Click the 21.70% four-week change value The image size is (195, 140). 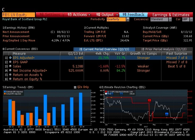pyautogui.click(x=104, y=58)
